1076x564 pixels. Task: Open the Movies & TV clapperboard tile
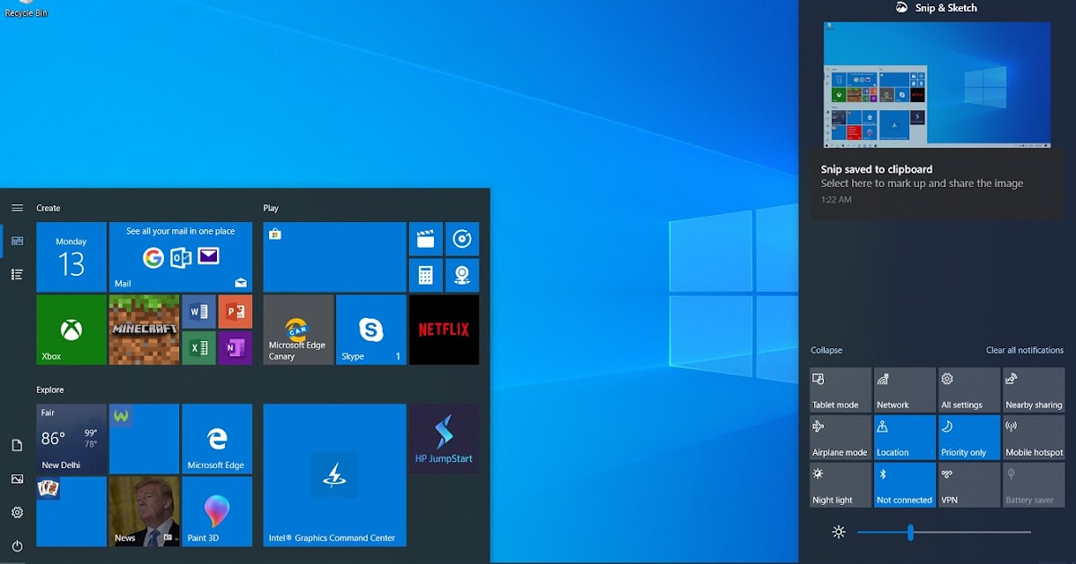[x=426, y=239]
